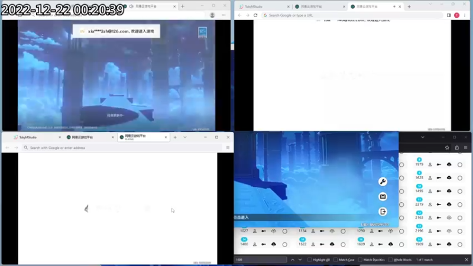
Task: Click the cloud upload icon in row 1979
Action: 449,164
